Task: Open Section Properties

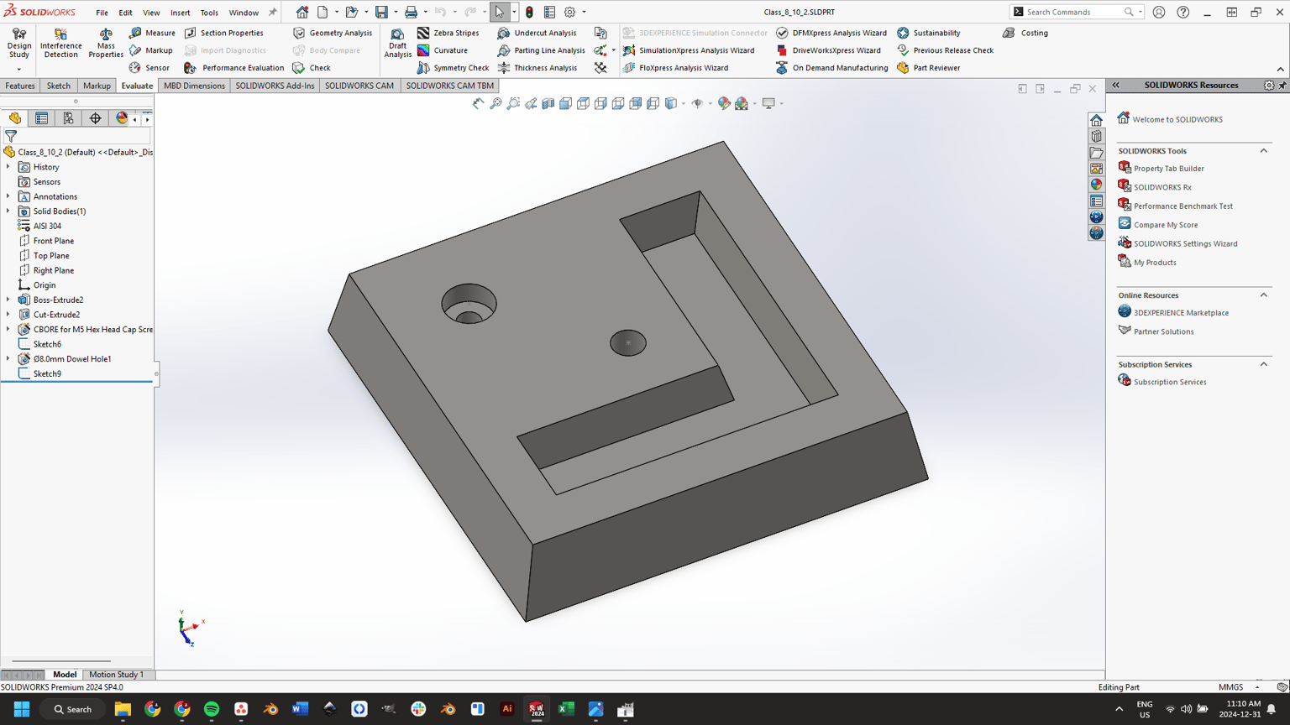Action: 223,33
